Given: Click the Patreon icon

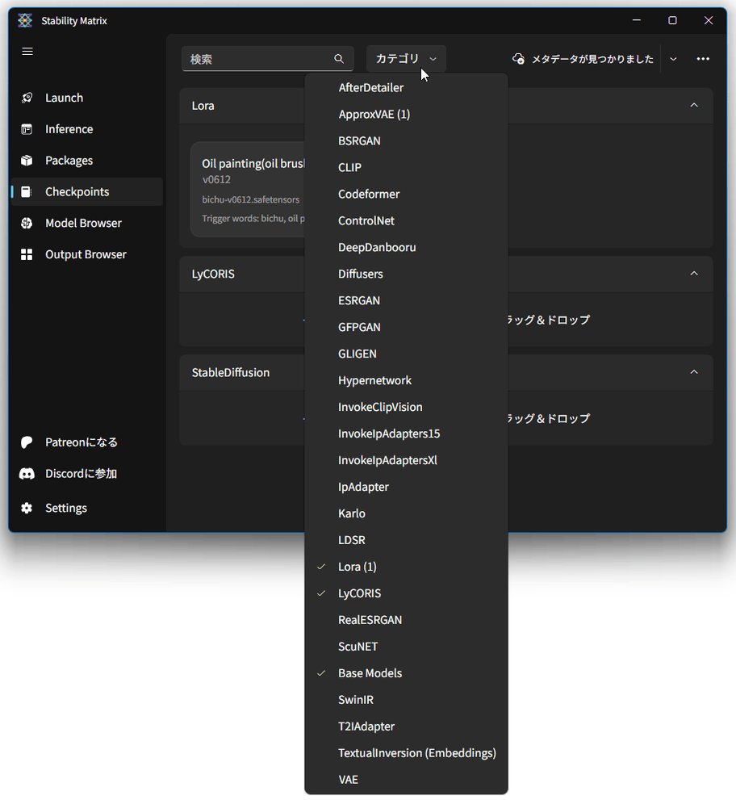Looking at the screenshot, I should (x=27, y=442).
